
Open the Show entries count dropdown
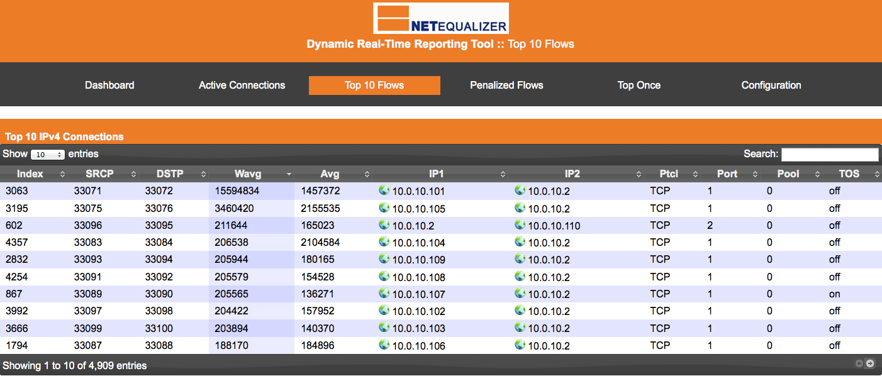point(48,154)
